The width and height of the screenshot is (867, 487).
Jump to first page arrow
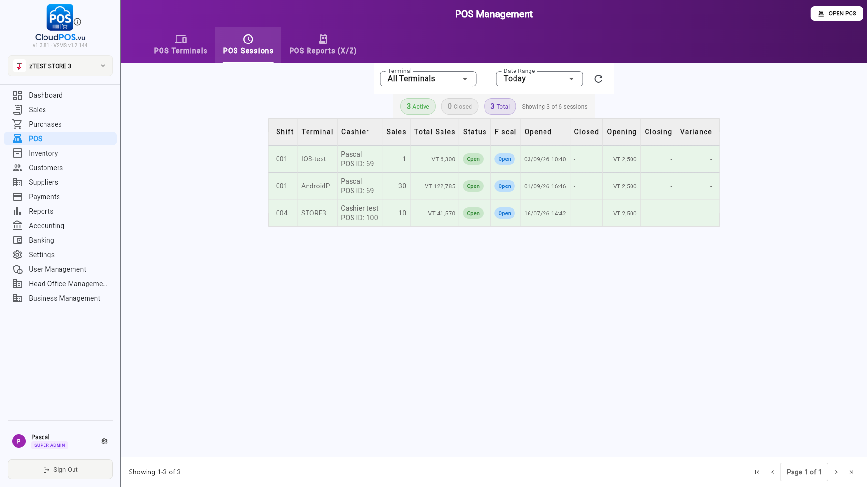757,472
